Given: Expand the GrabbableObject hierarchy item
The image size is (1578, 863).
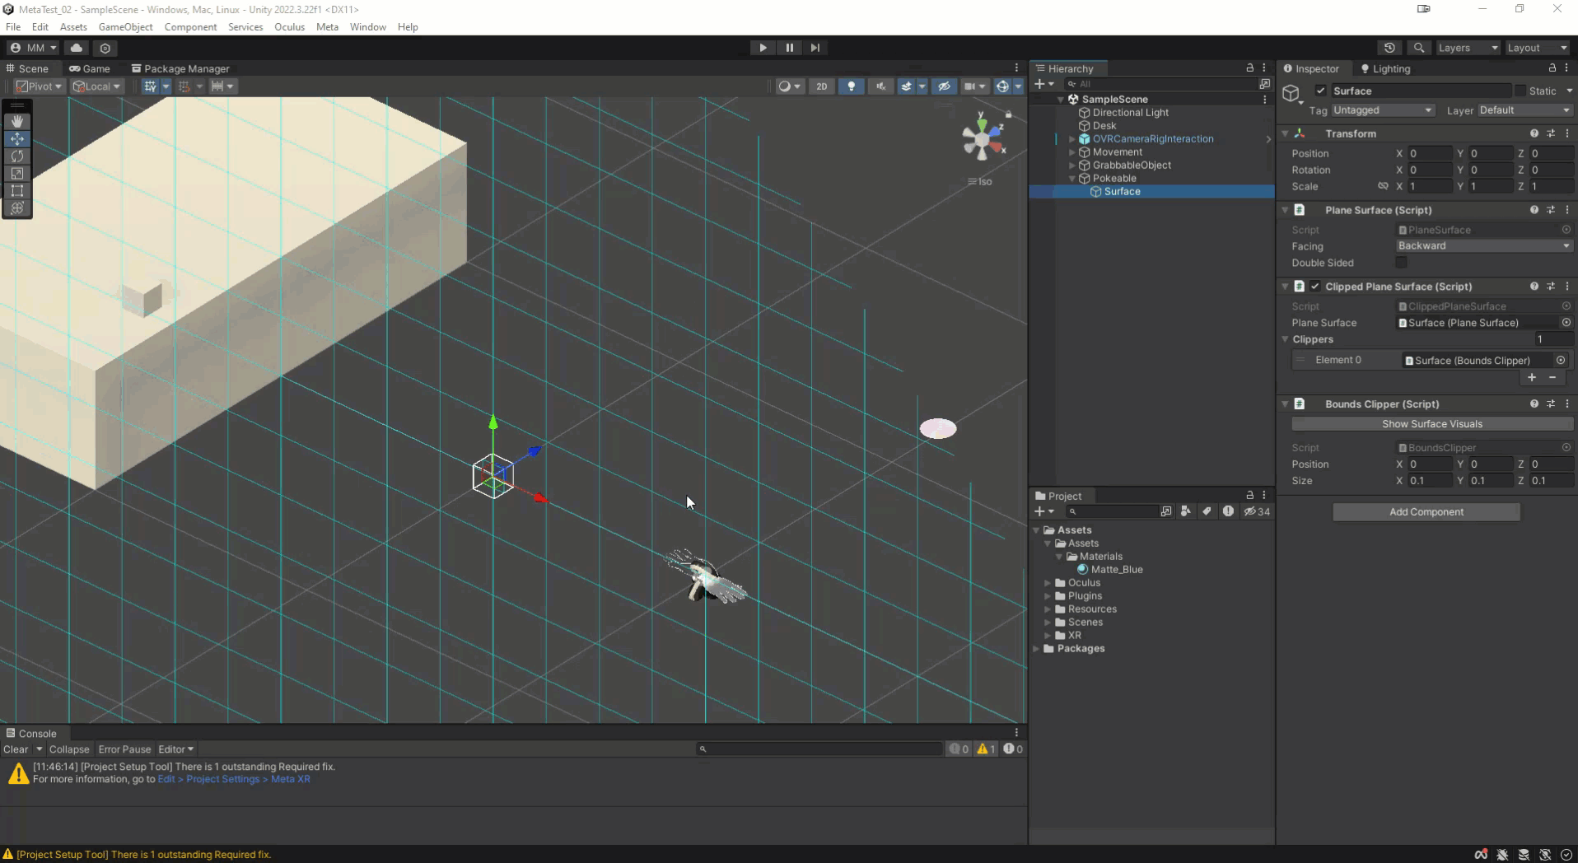Looking at the screenshot, I should [x=1072, y=166].
